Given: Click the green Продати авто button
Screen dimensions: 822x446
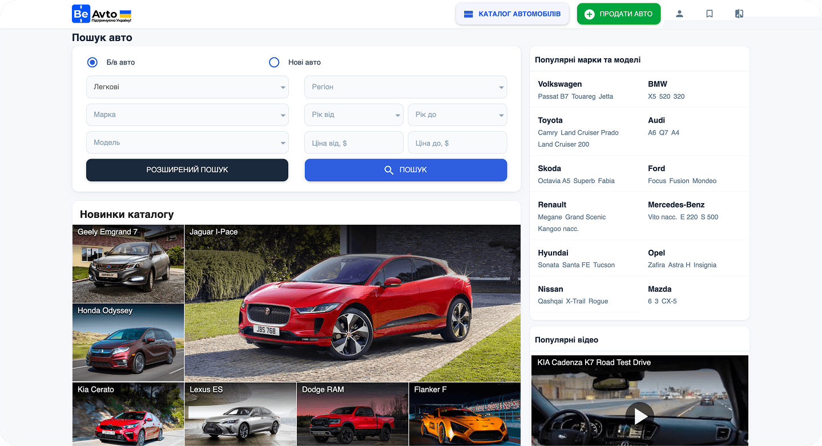Looking at the screenshot, I should click(x=619, y=14).
